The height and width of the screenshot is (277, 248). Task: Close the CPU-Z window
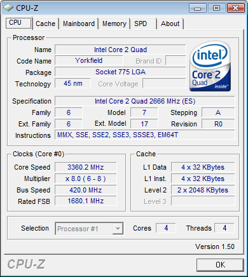click(235, 8)
